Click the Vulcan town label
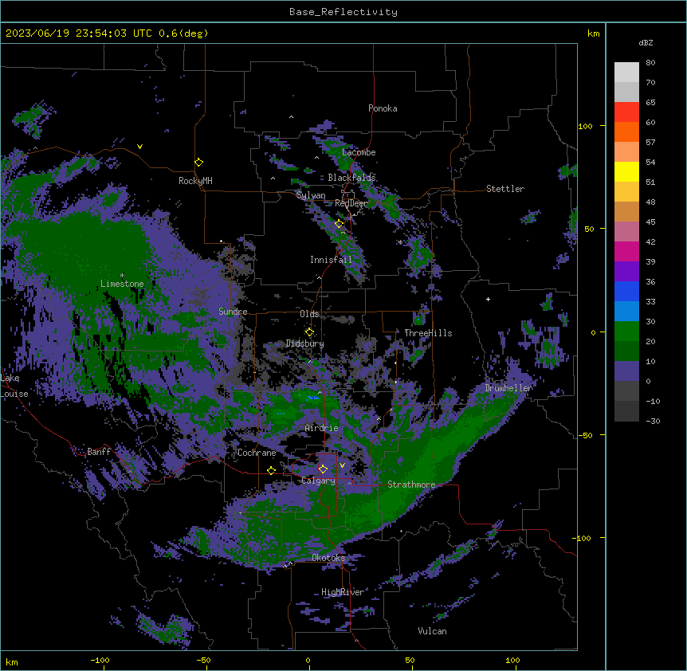687x671 pixels. [432, 631]
